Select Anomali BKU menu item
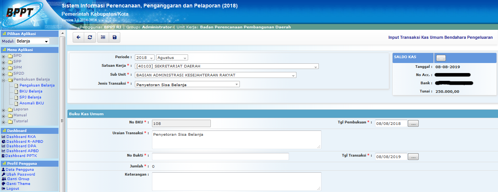This screenshot has width=498, height=192. (x=31, y=103)
